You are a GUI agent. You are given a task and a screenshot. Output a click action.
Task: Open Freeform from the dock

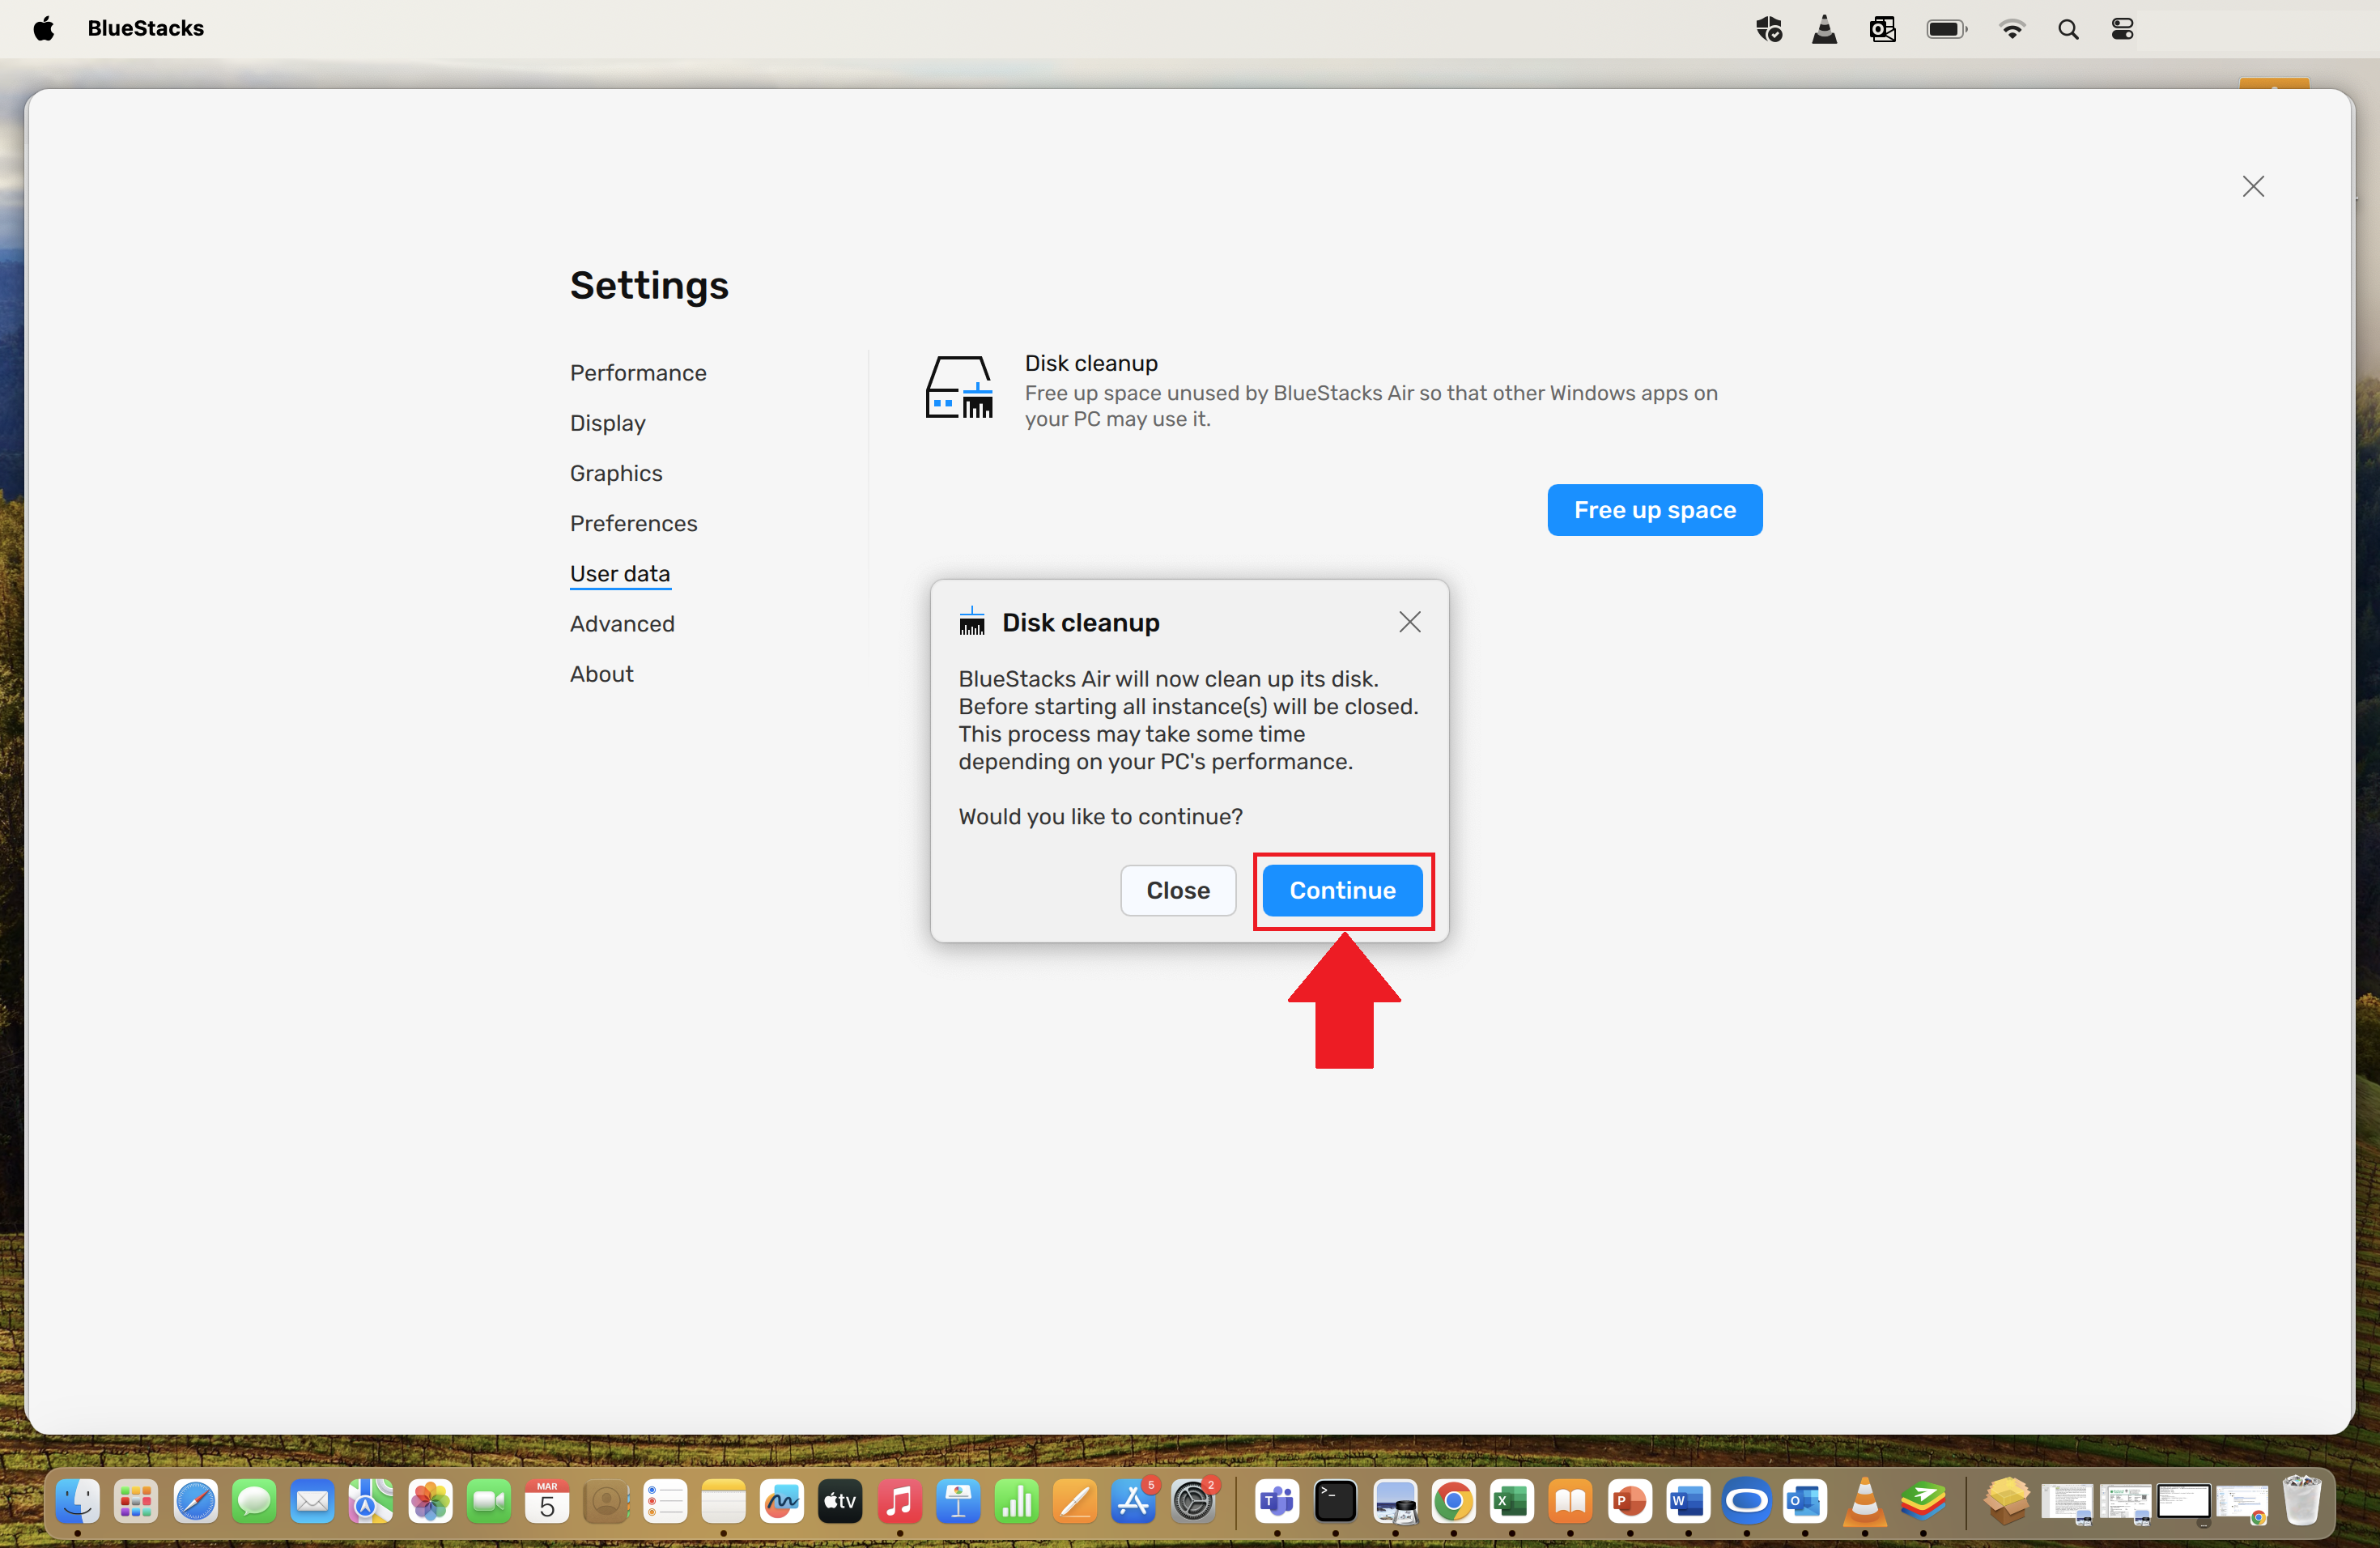[x=782, y=1501]
